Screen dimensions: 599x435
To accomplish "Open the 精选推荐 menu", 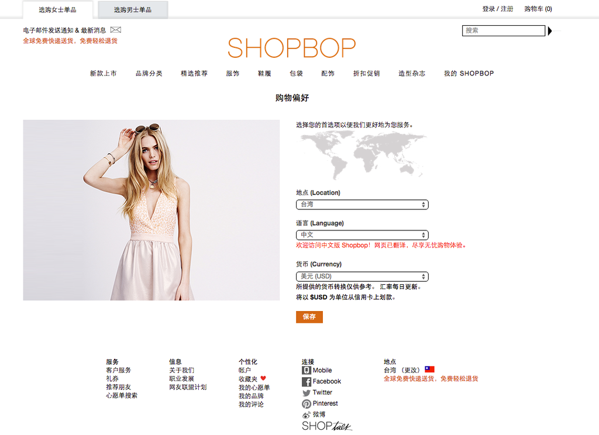I will coord(194,73).
